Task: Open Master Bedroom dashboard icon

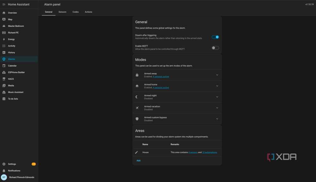Action: point(4,26)
